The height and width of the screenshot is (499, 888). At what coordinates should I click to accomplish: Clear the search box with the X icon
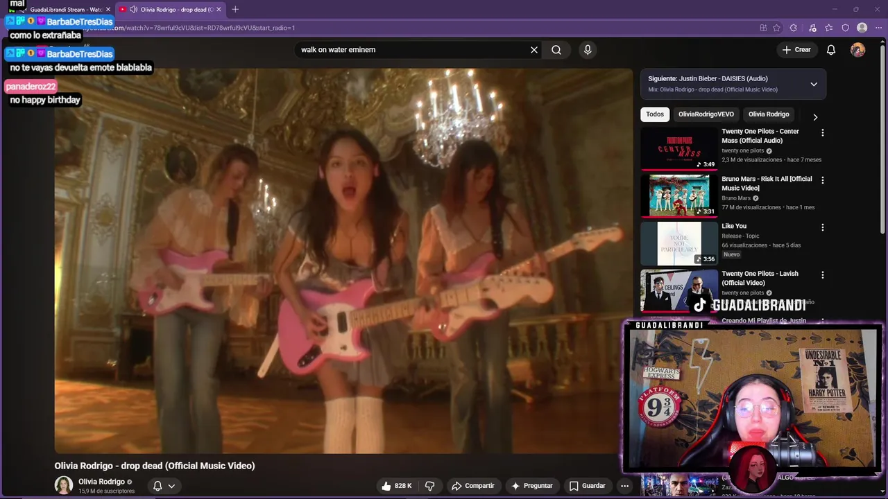[x=534, y=50]
